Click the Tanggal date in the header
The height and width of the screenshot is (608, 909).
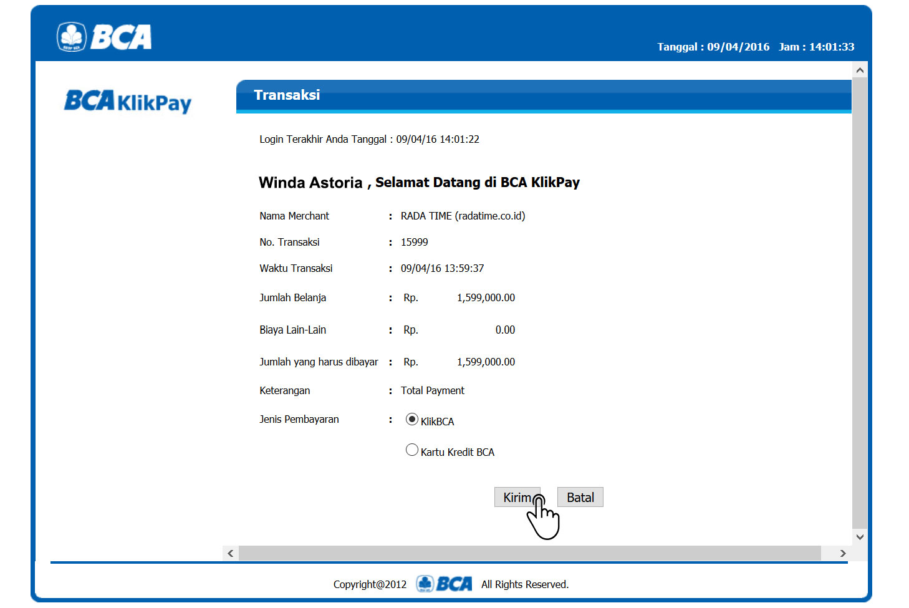point(713,47)
